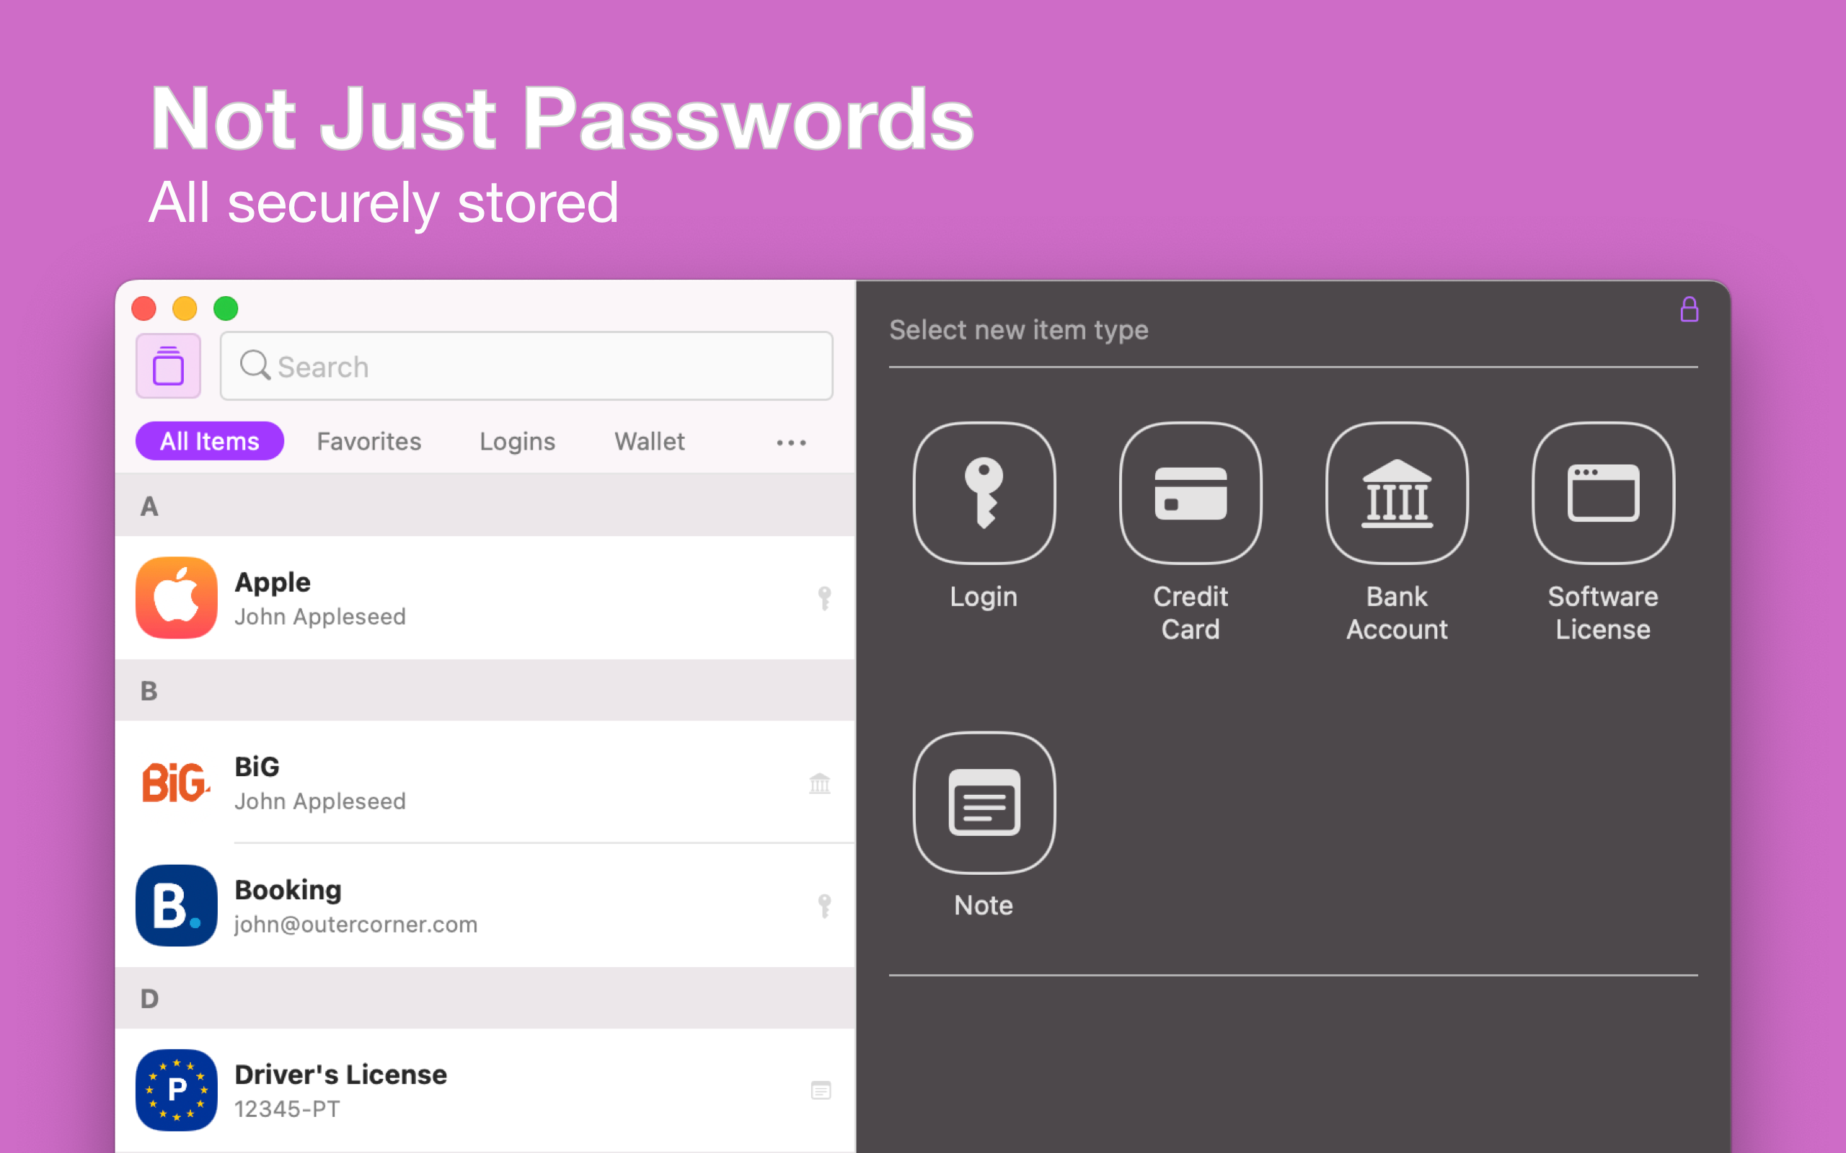Open the Driver's License note entry
Screen dimensions: 1846x1153
point(485,1090)
